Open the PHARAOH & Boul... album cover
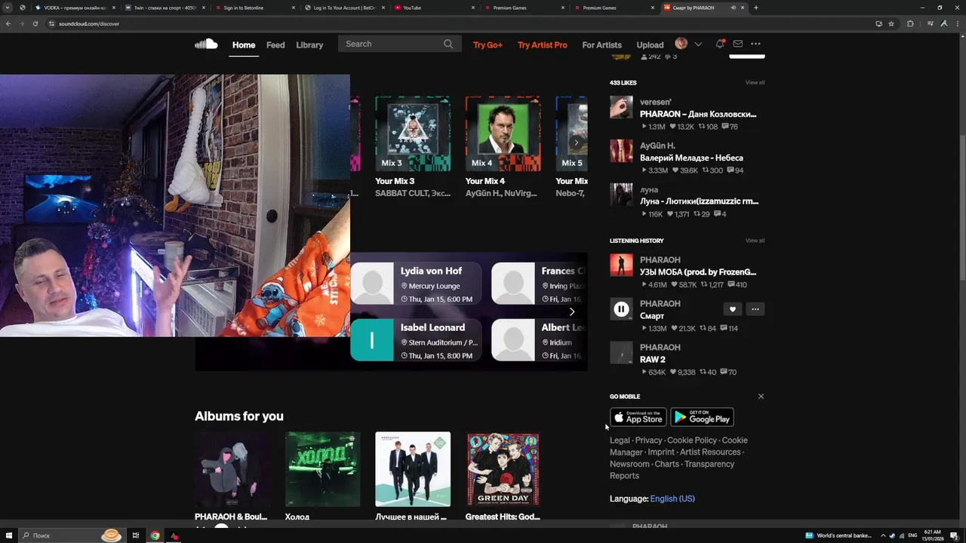The height and width of the screenshot is (543, 966). point(232,469)
